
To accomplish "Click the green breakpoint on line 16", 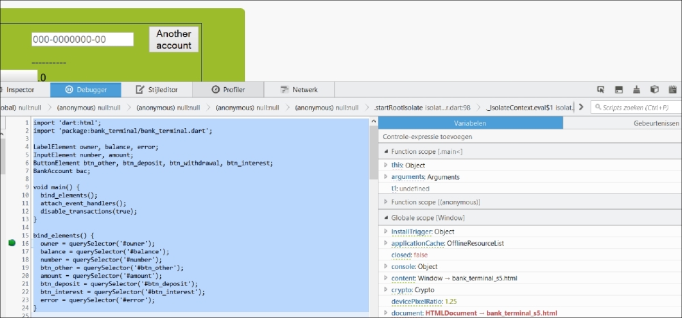I will [12, 243].
